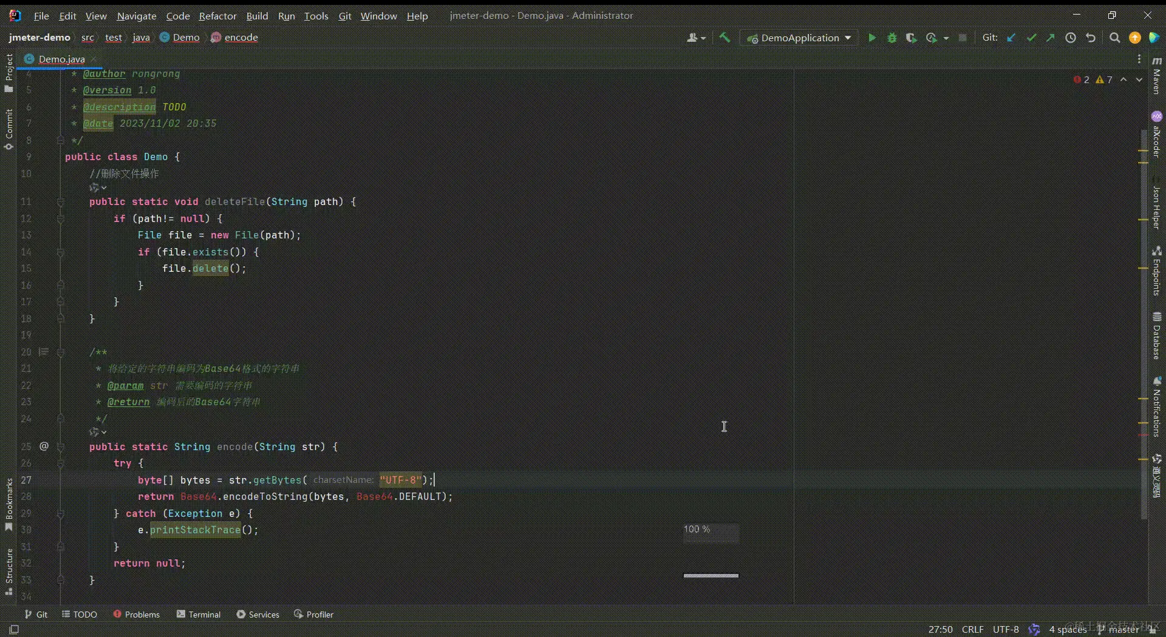Collapse the file.exists block at line 14

(x=60, y=252)
